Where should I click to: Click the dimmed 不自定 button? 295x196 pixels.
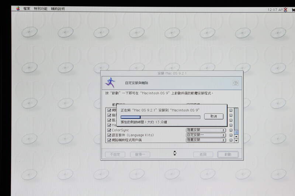pos(115,154)
